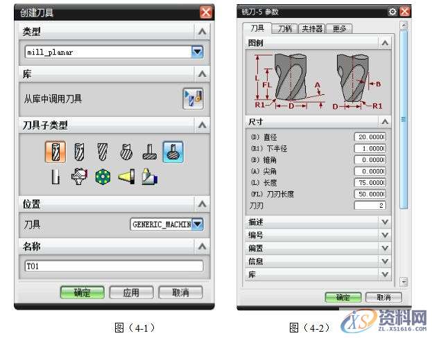
Task: Close the 创建刀具 dialog
Action: (206, 12)
